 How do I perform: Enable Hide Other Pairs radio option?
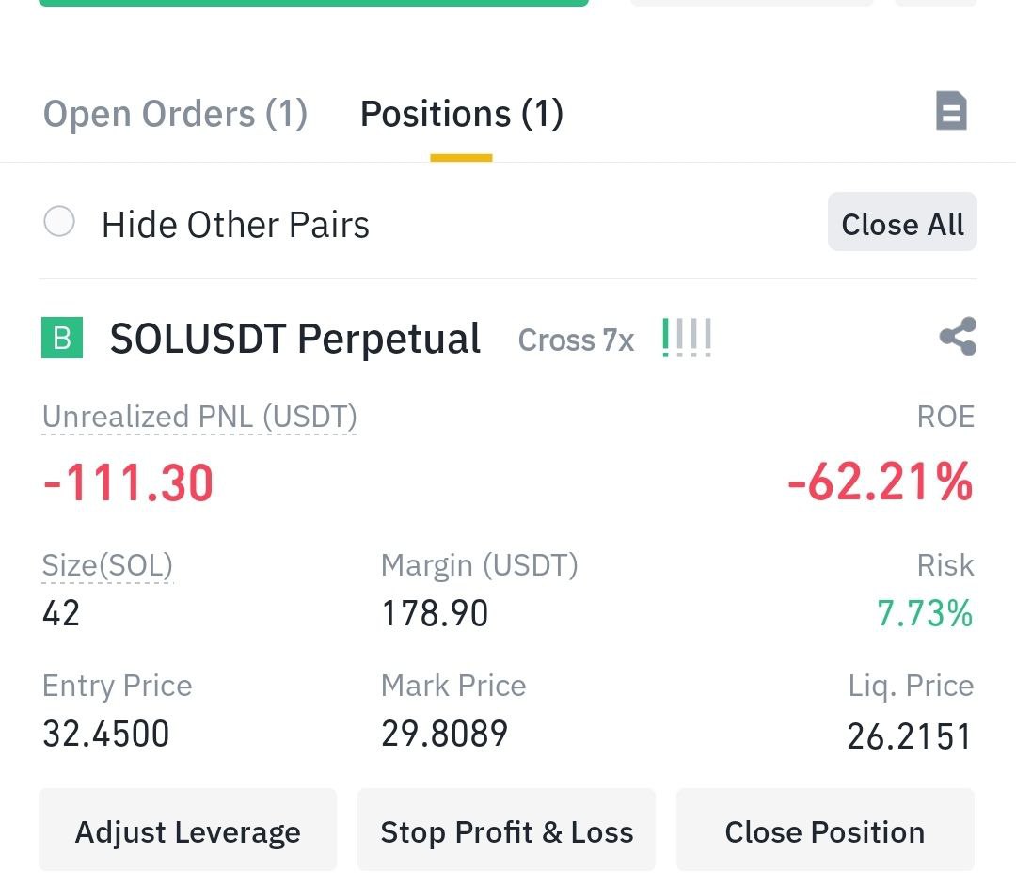click(x=59, y=222)
